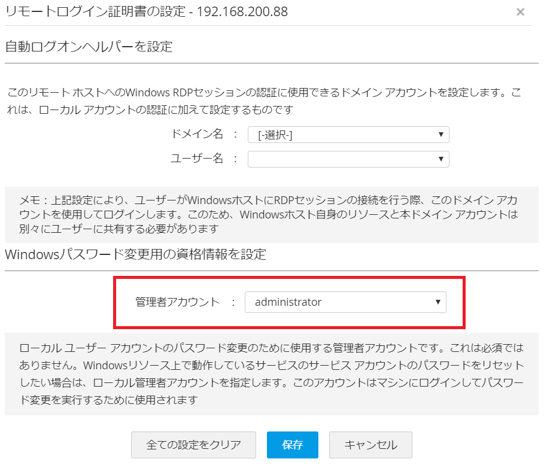Close the remote login settings dialog
This screenshot has width=553, height=468.
click(520, 12)
